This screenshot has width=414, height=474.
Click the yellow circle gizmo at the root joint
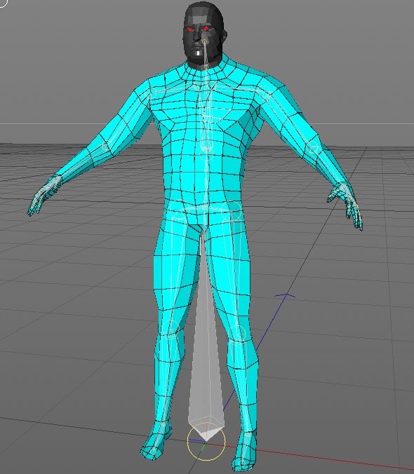click(x=206, y=441)
